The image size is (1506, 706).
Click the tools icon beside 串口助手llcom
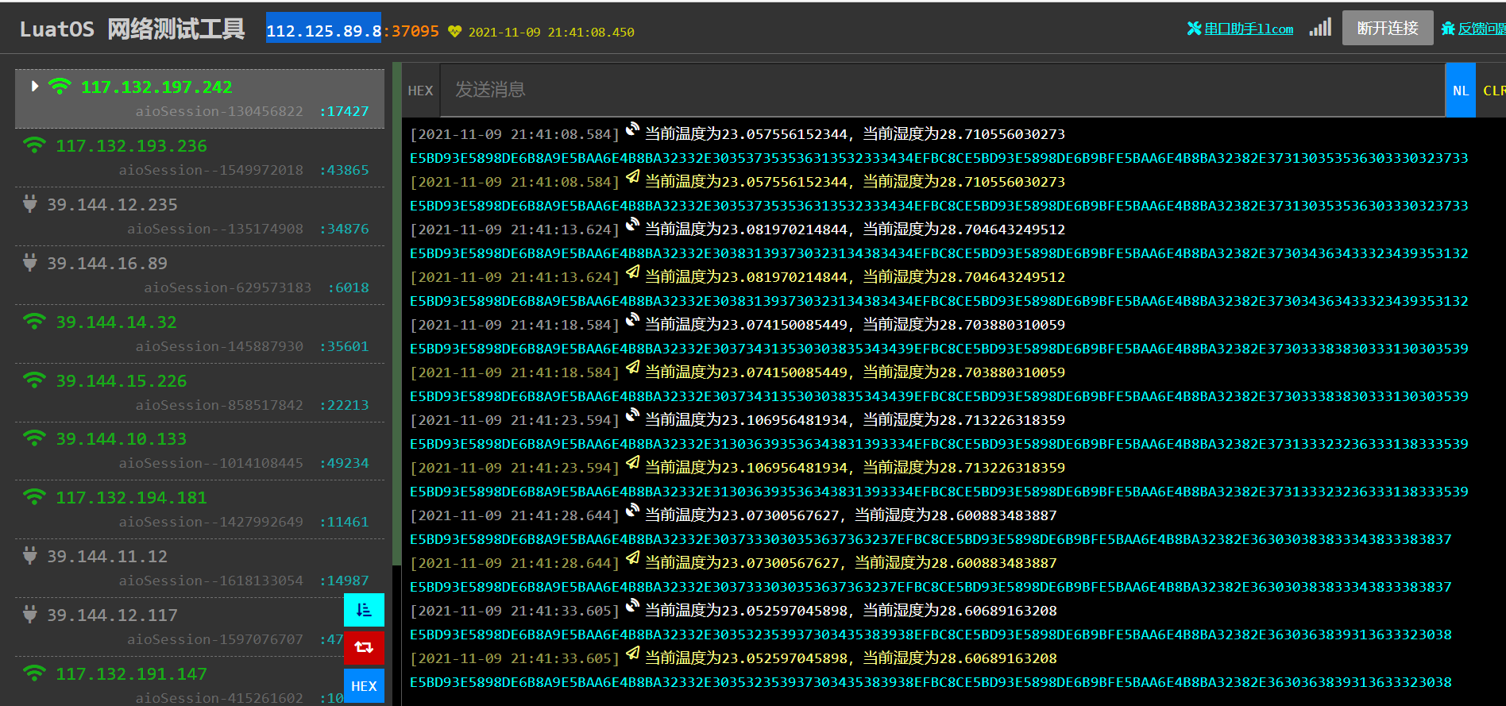click(1194, 29)
